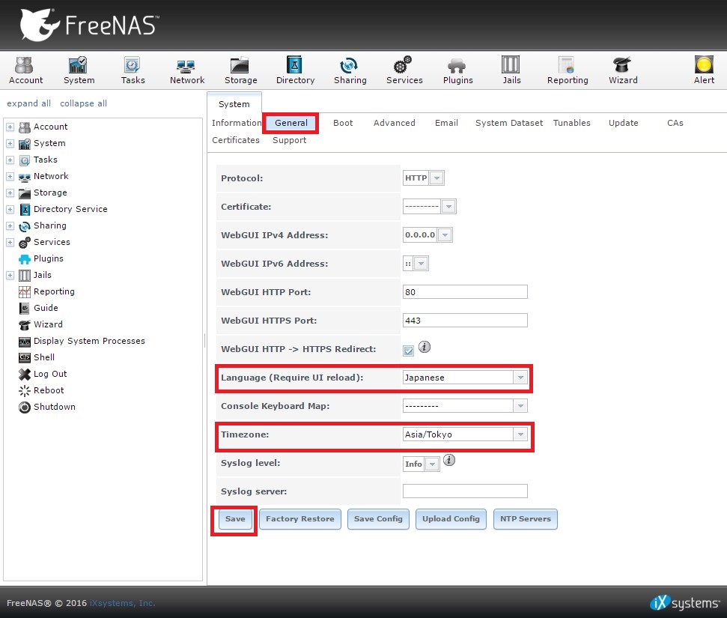The height and width of the screenshot is (618, 727).
Task: Expand the Network tree node
Action: point(10,176)
